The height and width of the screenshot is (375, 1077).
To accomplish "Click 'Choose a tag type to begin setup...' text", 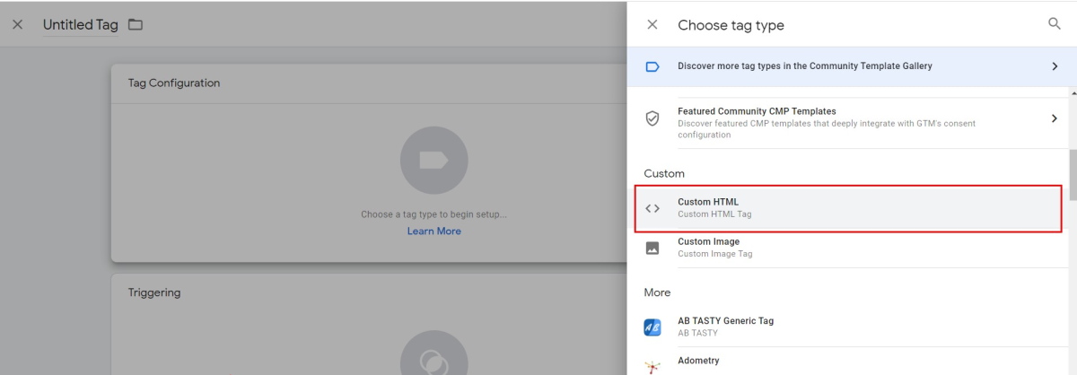I will click(433, 214).
